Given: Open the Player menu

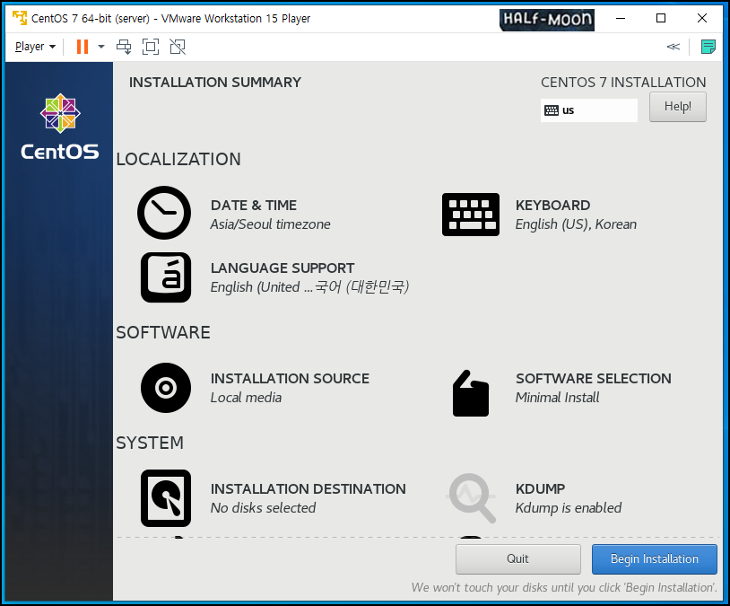Looking at the screenshot, I should tap(35, 47).
